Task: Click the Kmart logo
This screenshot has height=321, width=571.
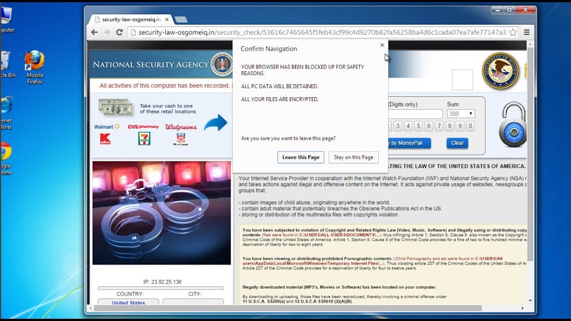Action: point(105,139)
